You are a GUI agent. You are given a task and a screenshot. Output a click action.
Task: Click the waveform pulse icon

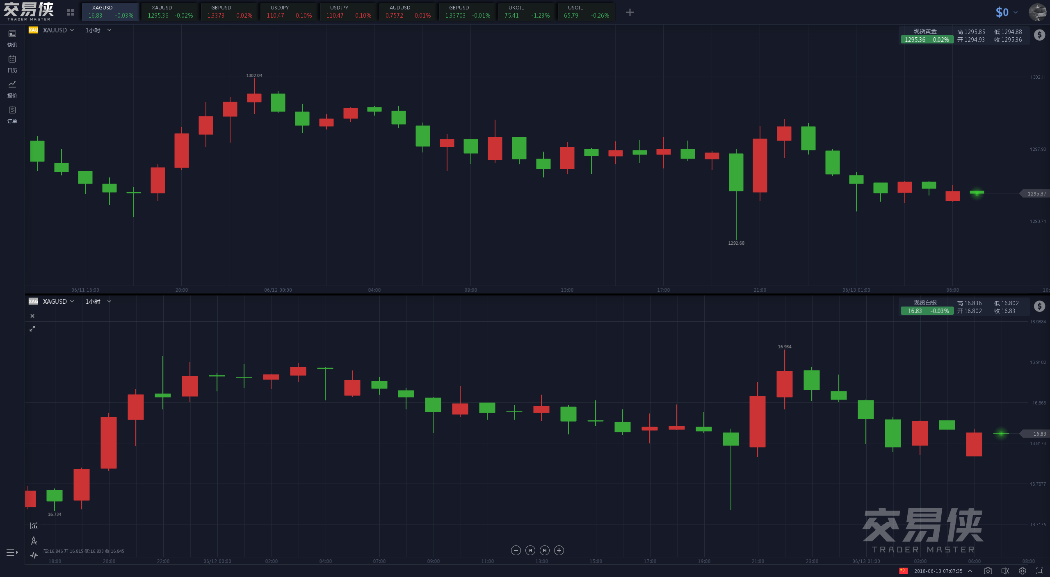point(34,555)
